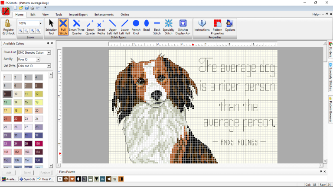The height and width of the screenshot is (187, 333).
Task: Expand the Sort By dropdown
Action: (38, 59)
